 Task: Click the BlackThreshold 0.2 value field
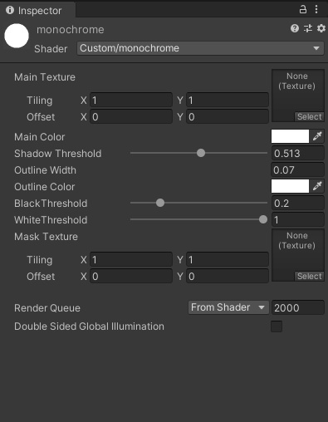tap(297, 203)
